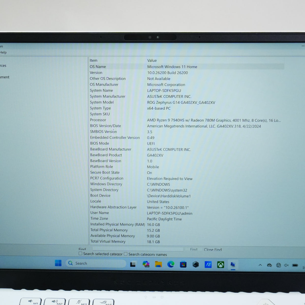
Task: Click the 'LAPTOP-SDFK5PGU\admin' user name value
Action: pyautogui.click(x=170, y=213)
